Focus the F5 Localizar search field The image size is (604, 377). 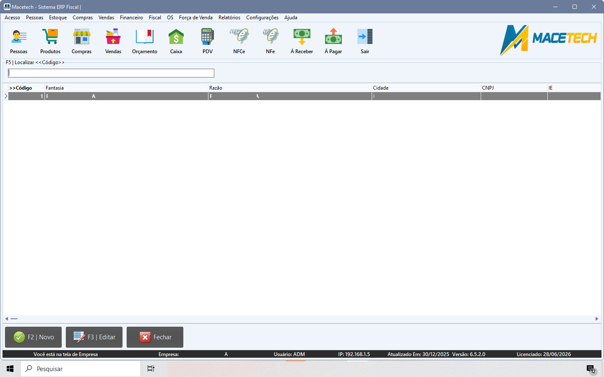tap(111, 73)
